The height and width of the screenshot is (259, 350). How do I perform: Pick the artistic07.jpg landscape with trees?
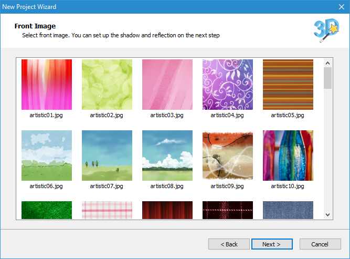coord(107,156)
